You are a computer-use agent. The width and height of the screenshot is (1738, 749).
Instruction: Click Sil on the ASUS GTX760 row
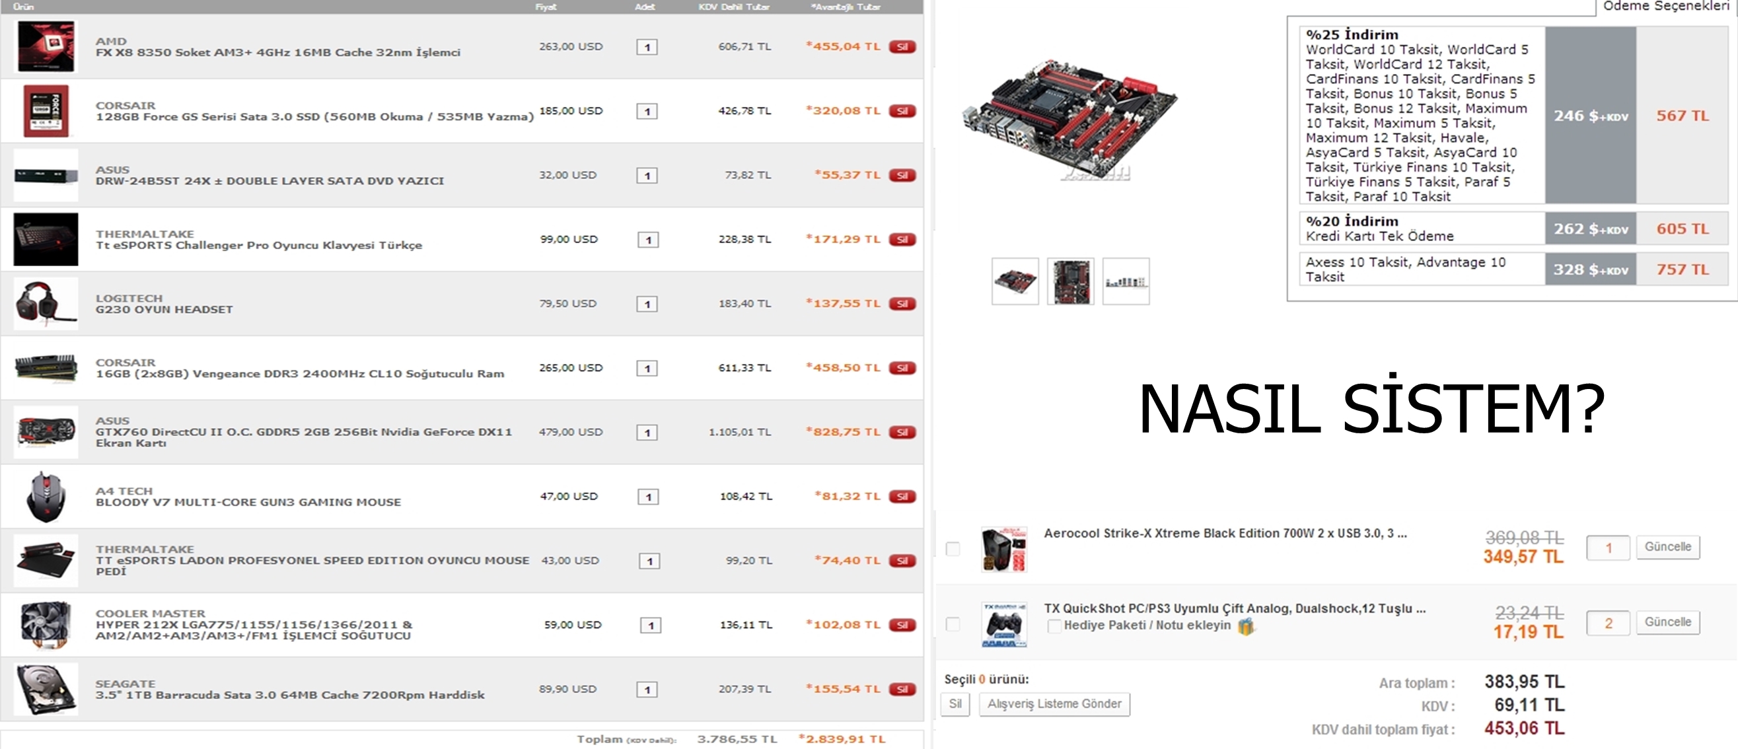point(902,432)
